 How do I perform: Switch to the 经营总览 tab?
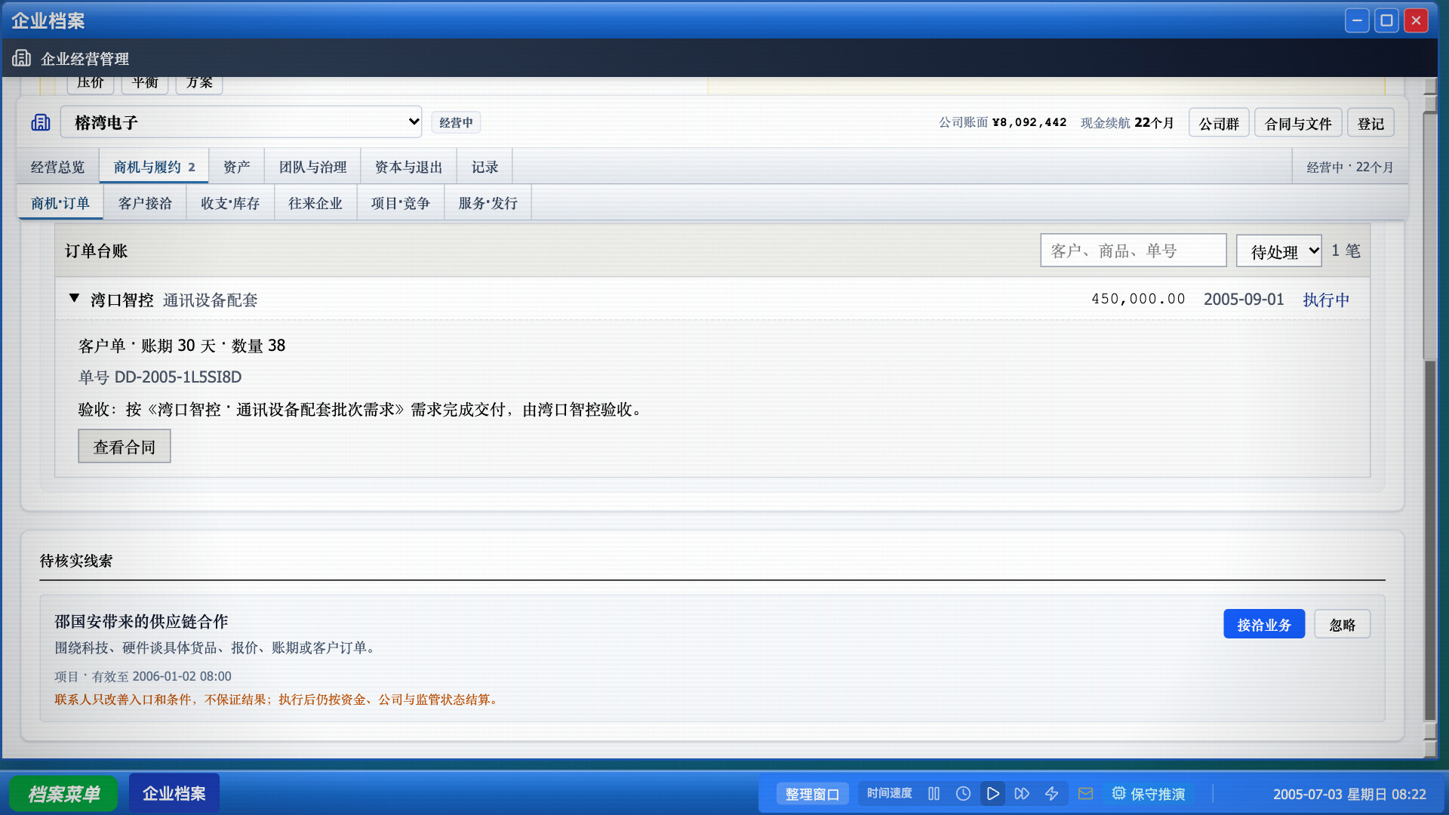57,167
